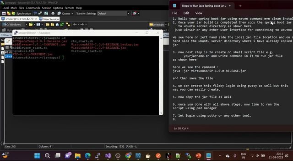Open Visual Studio from the taskbar

(108, 156)
